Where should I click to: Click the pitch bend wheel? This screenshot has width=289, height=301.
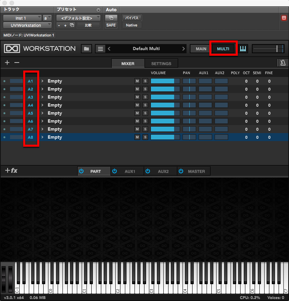pos(4,279)
